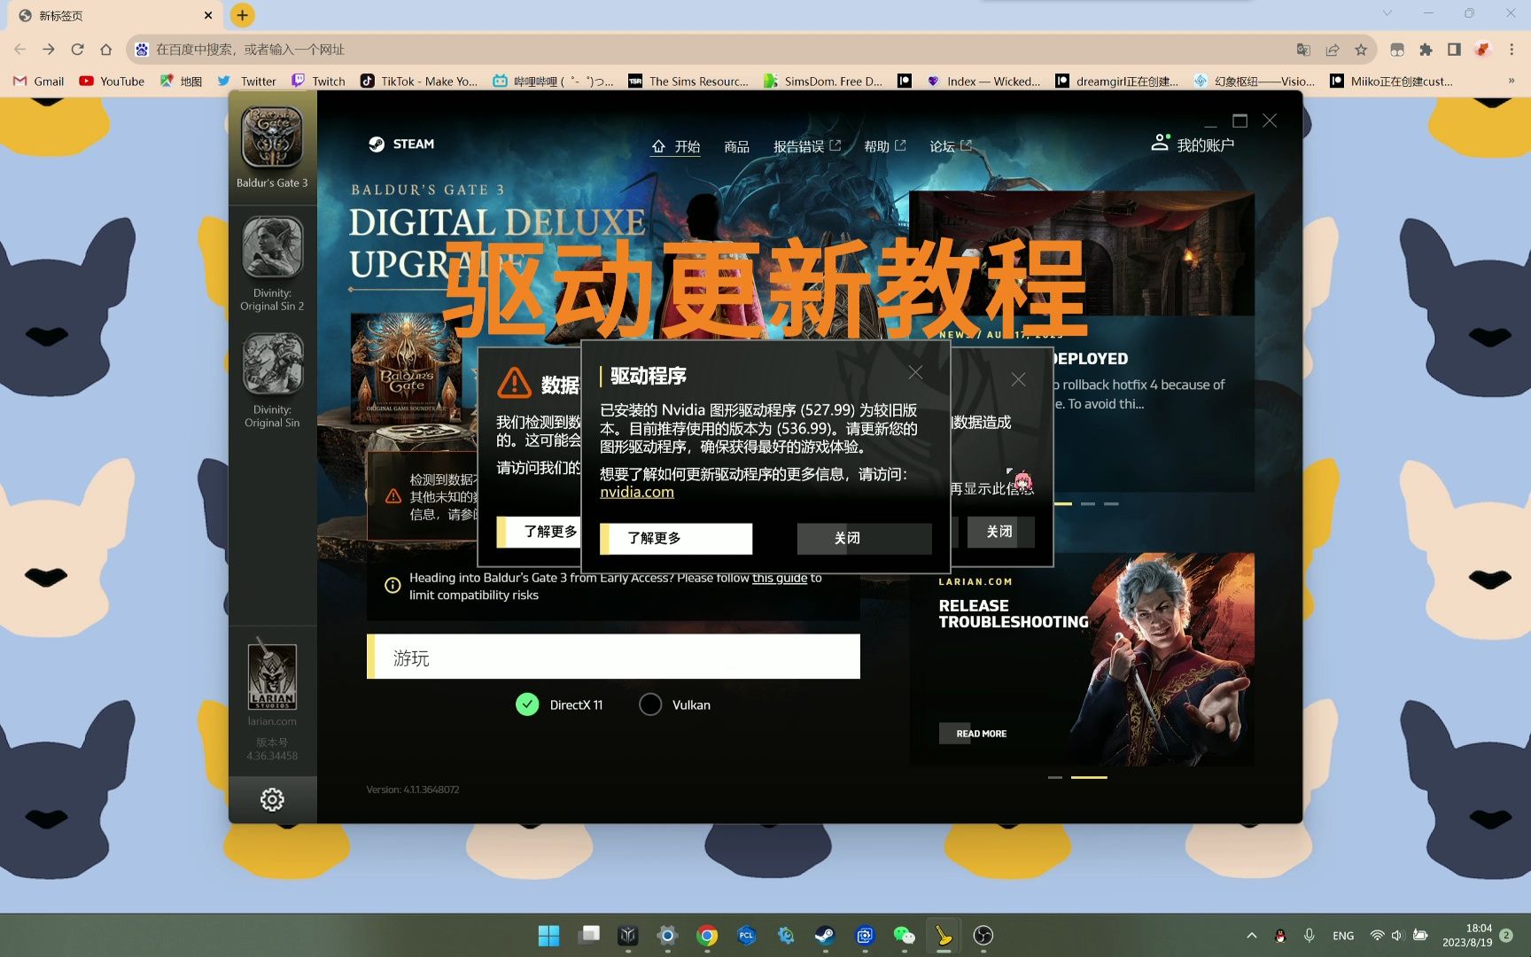Screen dimensions: 1531x957
Task: Click READ MORE on troubleshooting card
Action: coord(981,734)
